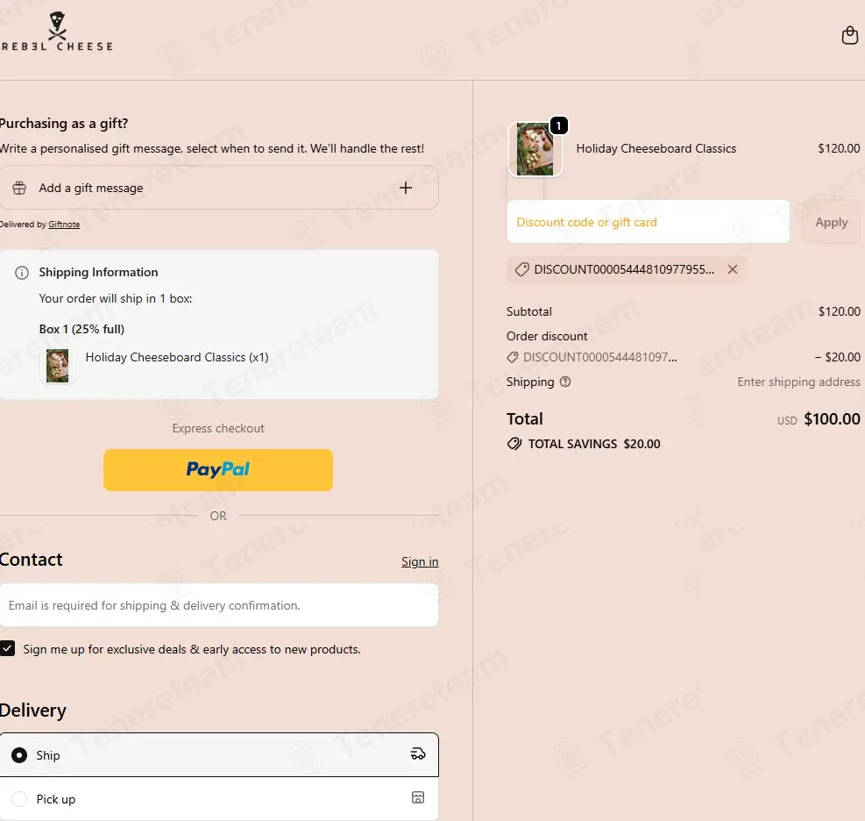Click the delivery truck icon
Viewport: 865px width, 821px height.
(x=418, y=753)
